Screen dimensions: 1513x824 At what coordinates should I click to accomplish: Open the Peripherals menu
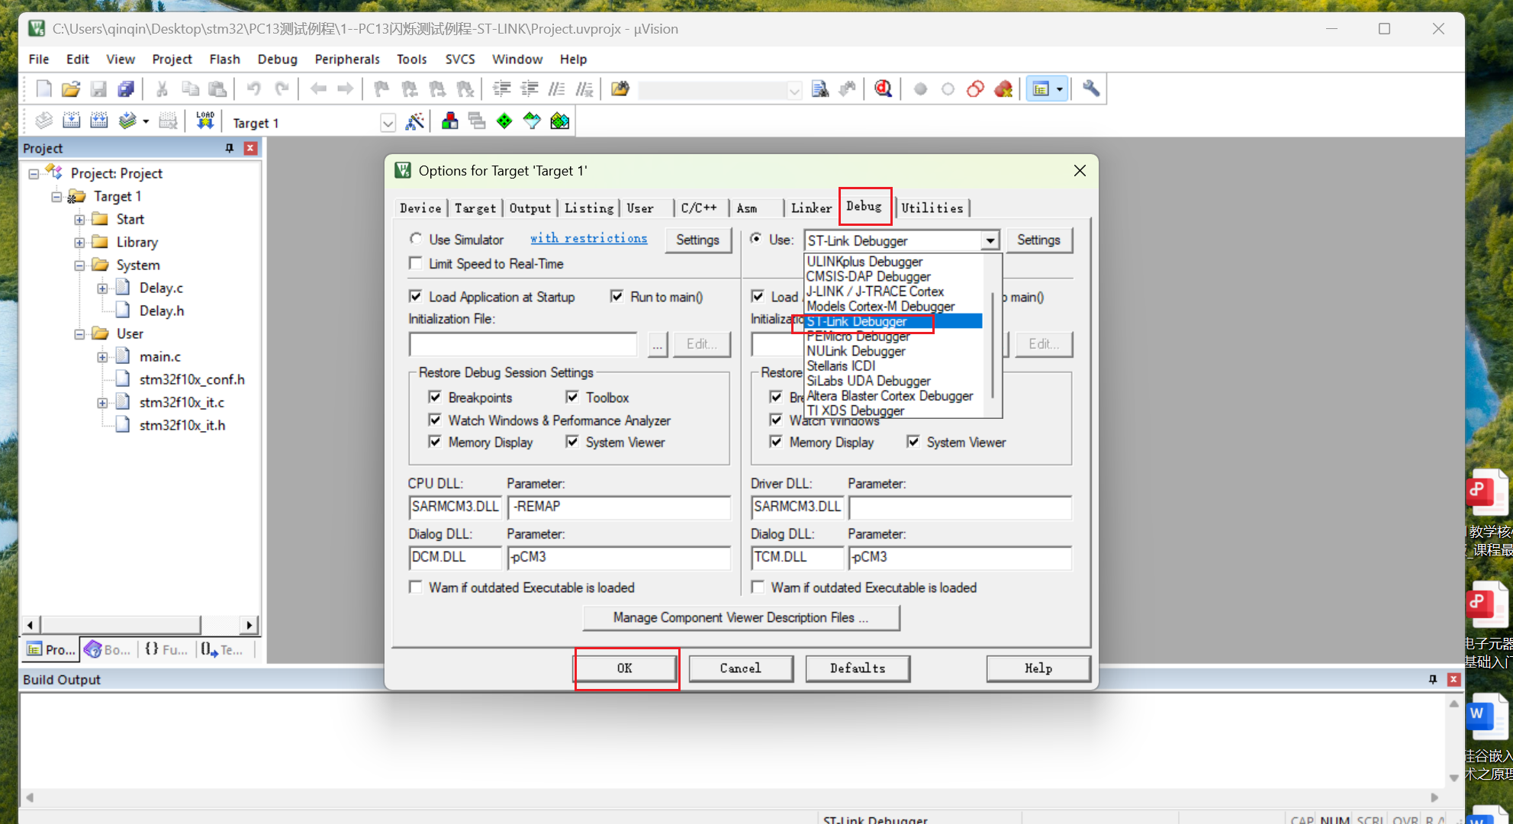(347, 59)
